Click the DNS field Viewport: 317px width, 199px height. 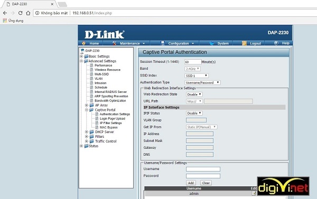[x=200, y=155]
